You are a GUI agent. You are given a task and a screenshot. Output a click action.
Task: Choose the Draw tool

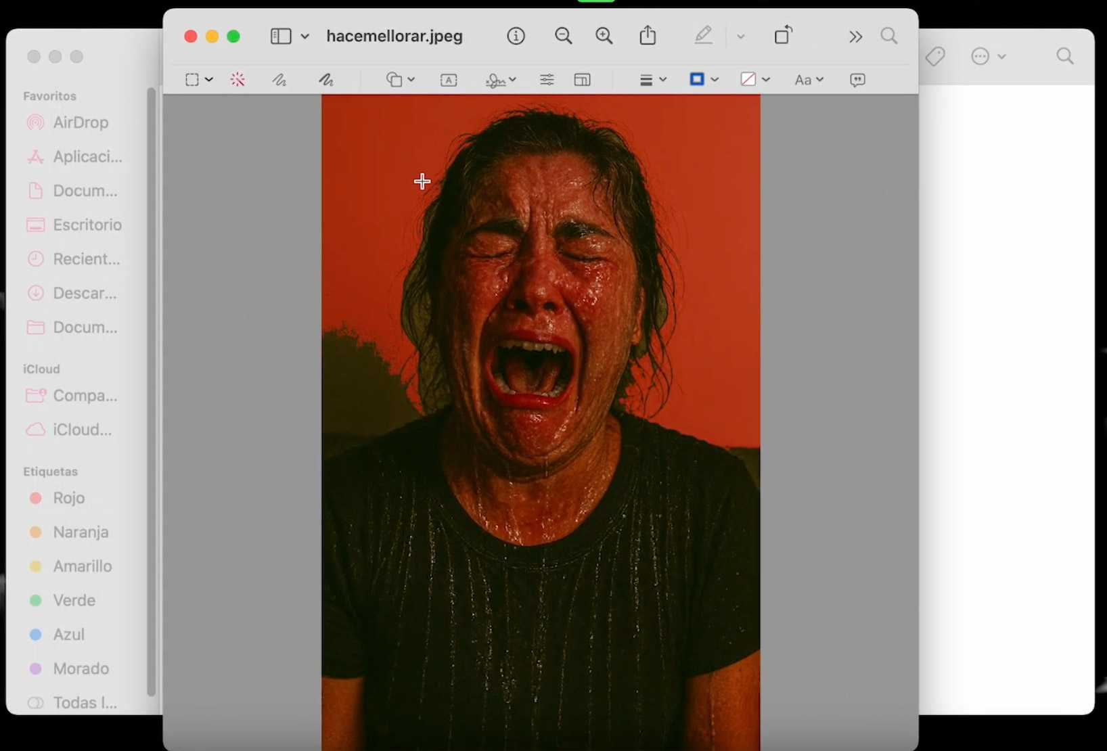click(x=326, y=80)
